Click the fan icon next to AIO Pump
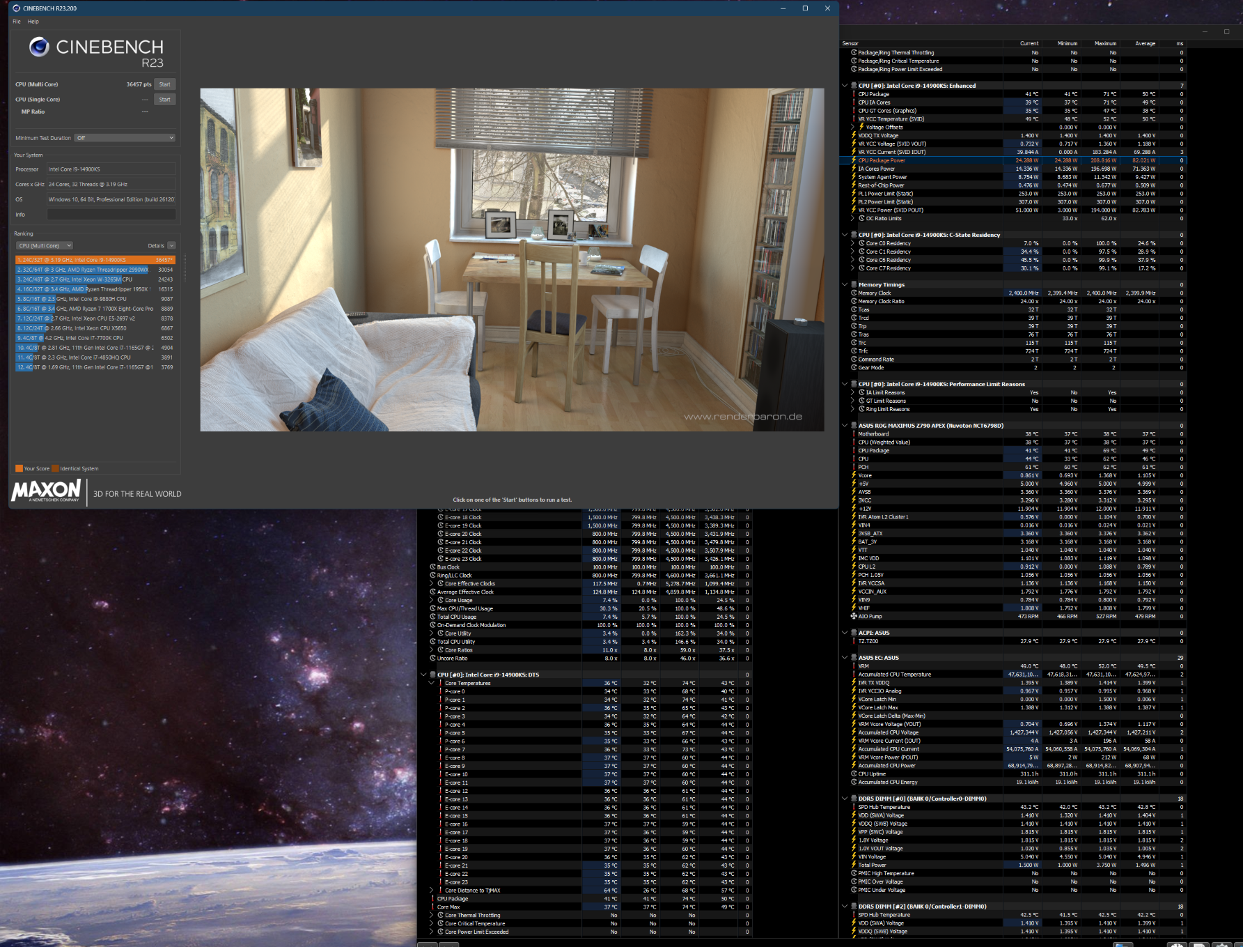 (854, 616)
